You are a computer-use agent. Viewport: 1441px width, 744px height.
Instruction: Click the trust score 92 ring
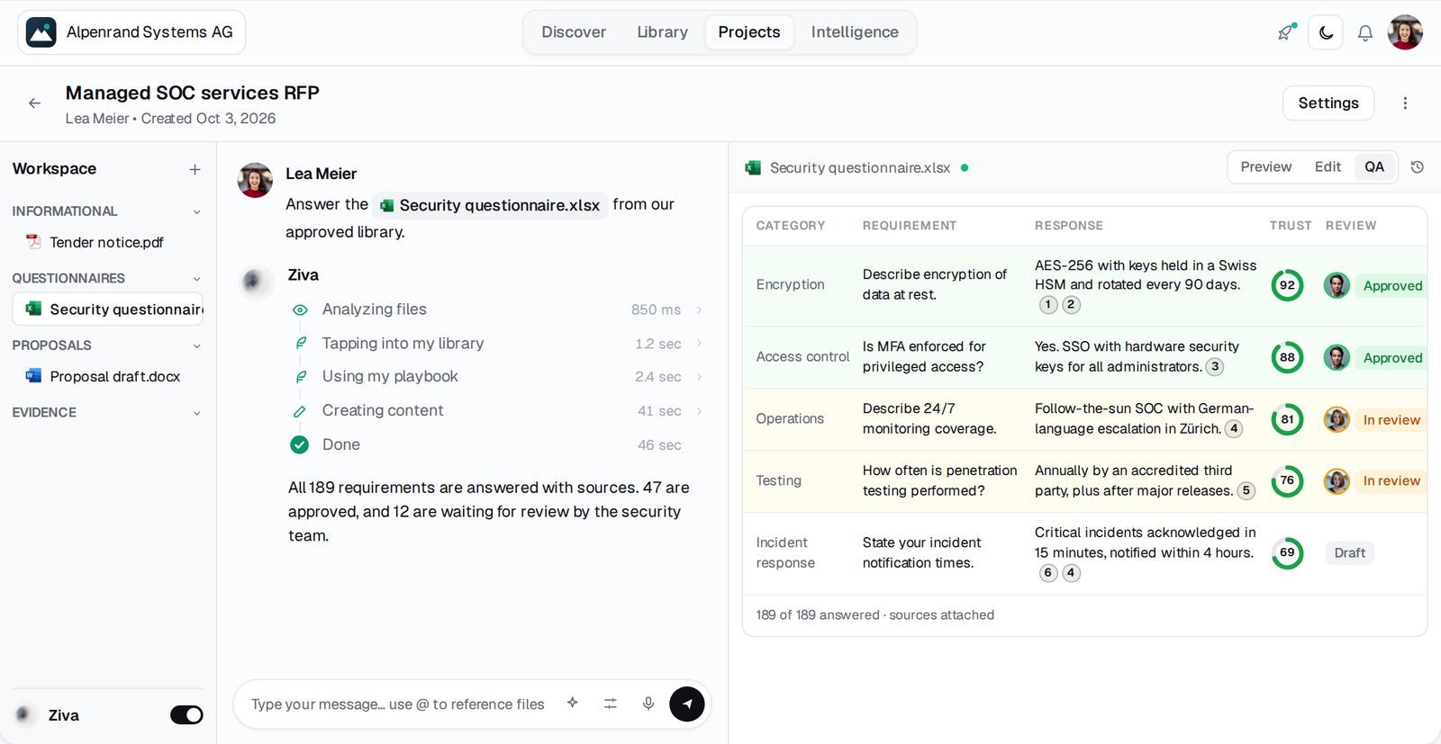click(x=1287, y=285)
